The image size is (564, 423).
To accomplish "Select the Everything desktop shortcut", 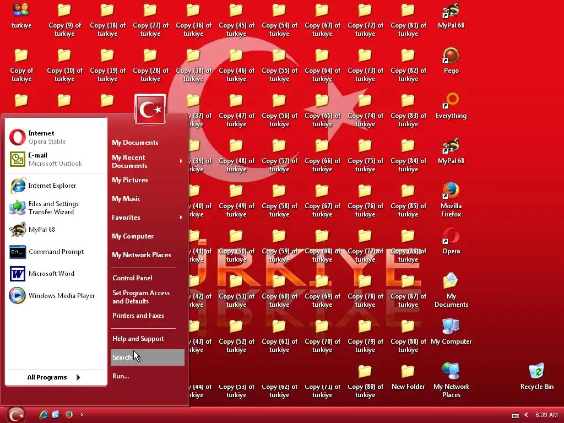I will coord(451,106).
